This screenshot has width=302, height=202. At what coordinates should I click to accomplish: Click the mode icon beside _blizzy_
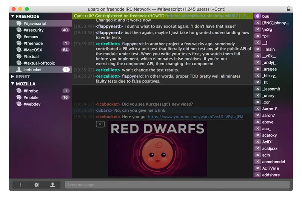pos(257,76)
